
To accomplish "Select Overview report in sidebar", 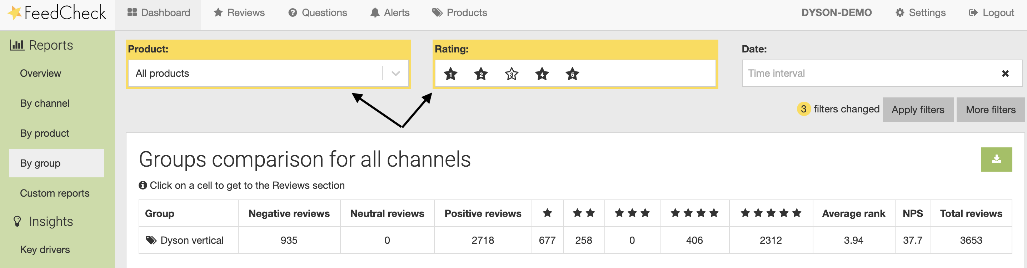I will (40, 73).
